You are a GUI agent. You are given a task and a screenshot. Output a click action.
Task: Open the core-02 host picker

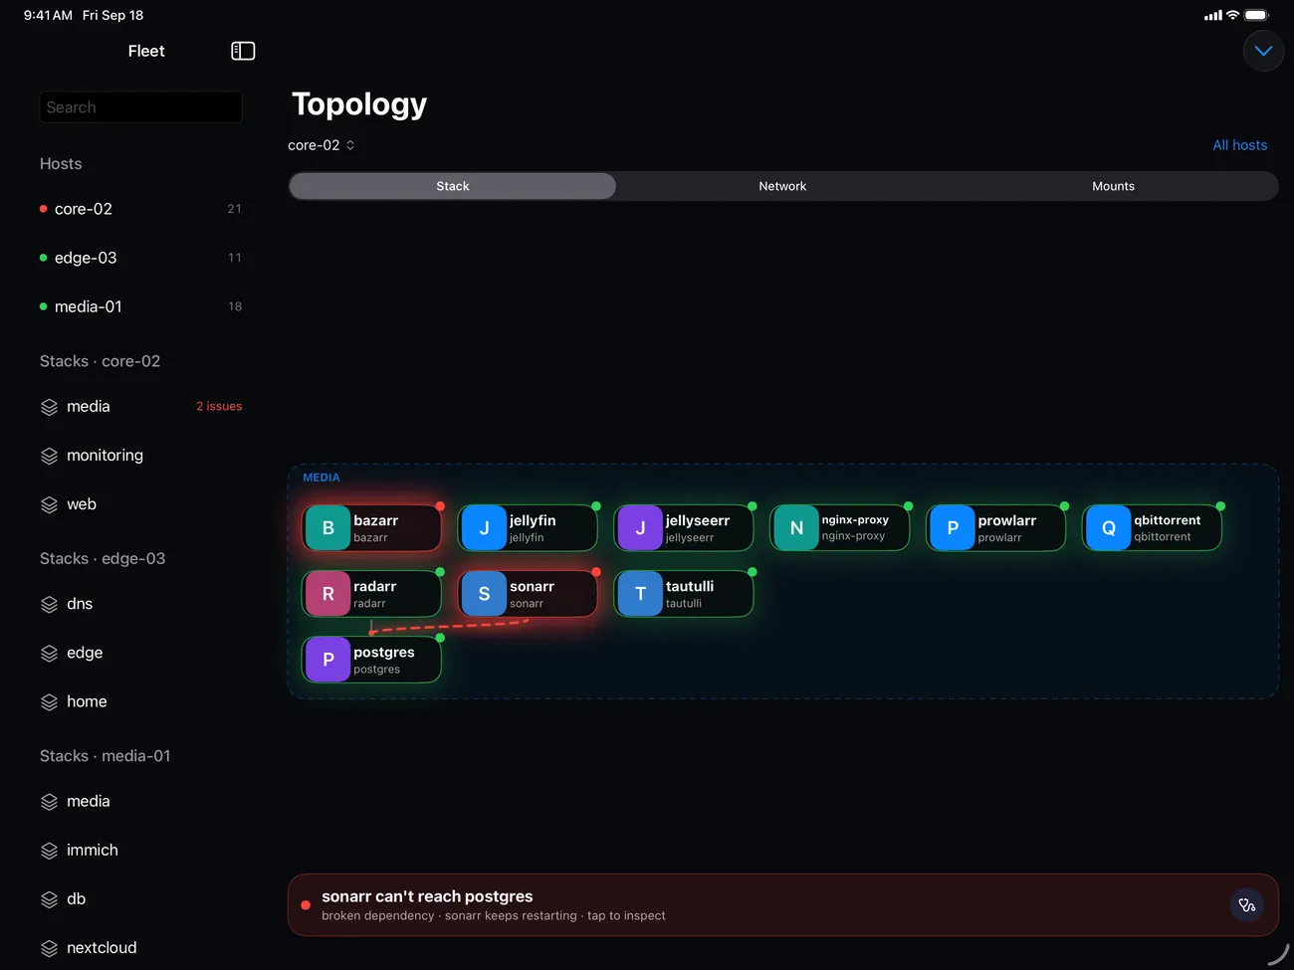[x=322, y=145]
